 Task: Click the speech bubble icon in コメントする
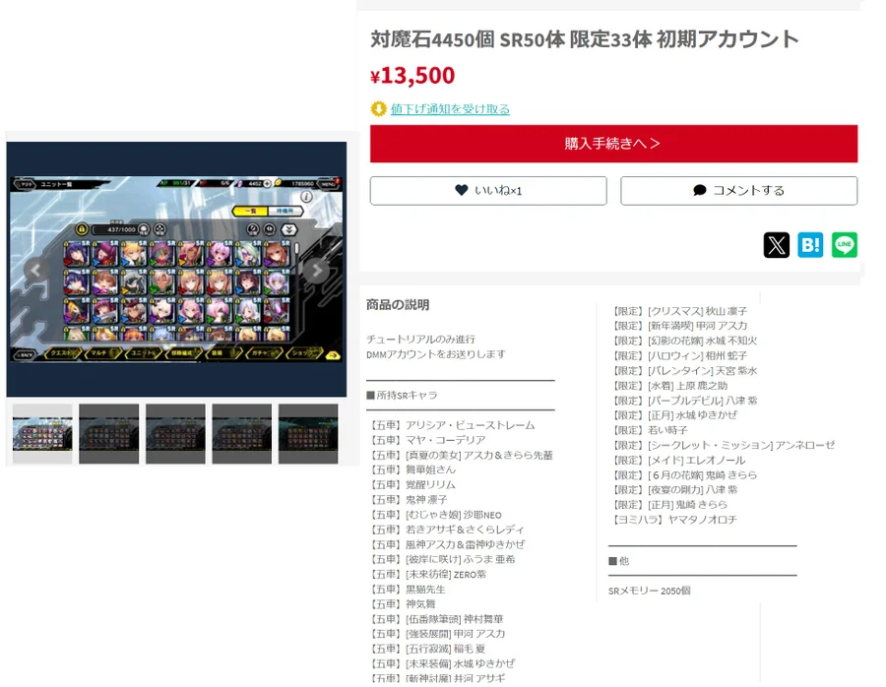(x=700, y=190)
